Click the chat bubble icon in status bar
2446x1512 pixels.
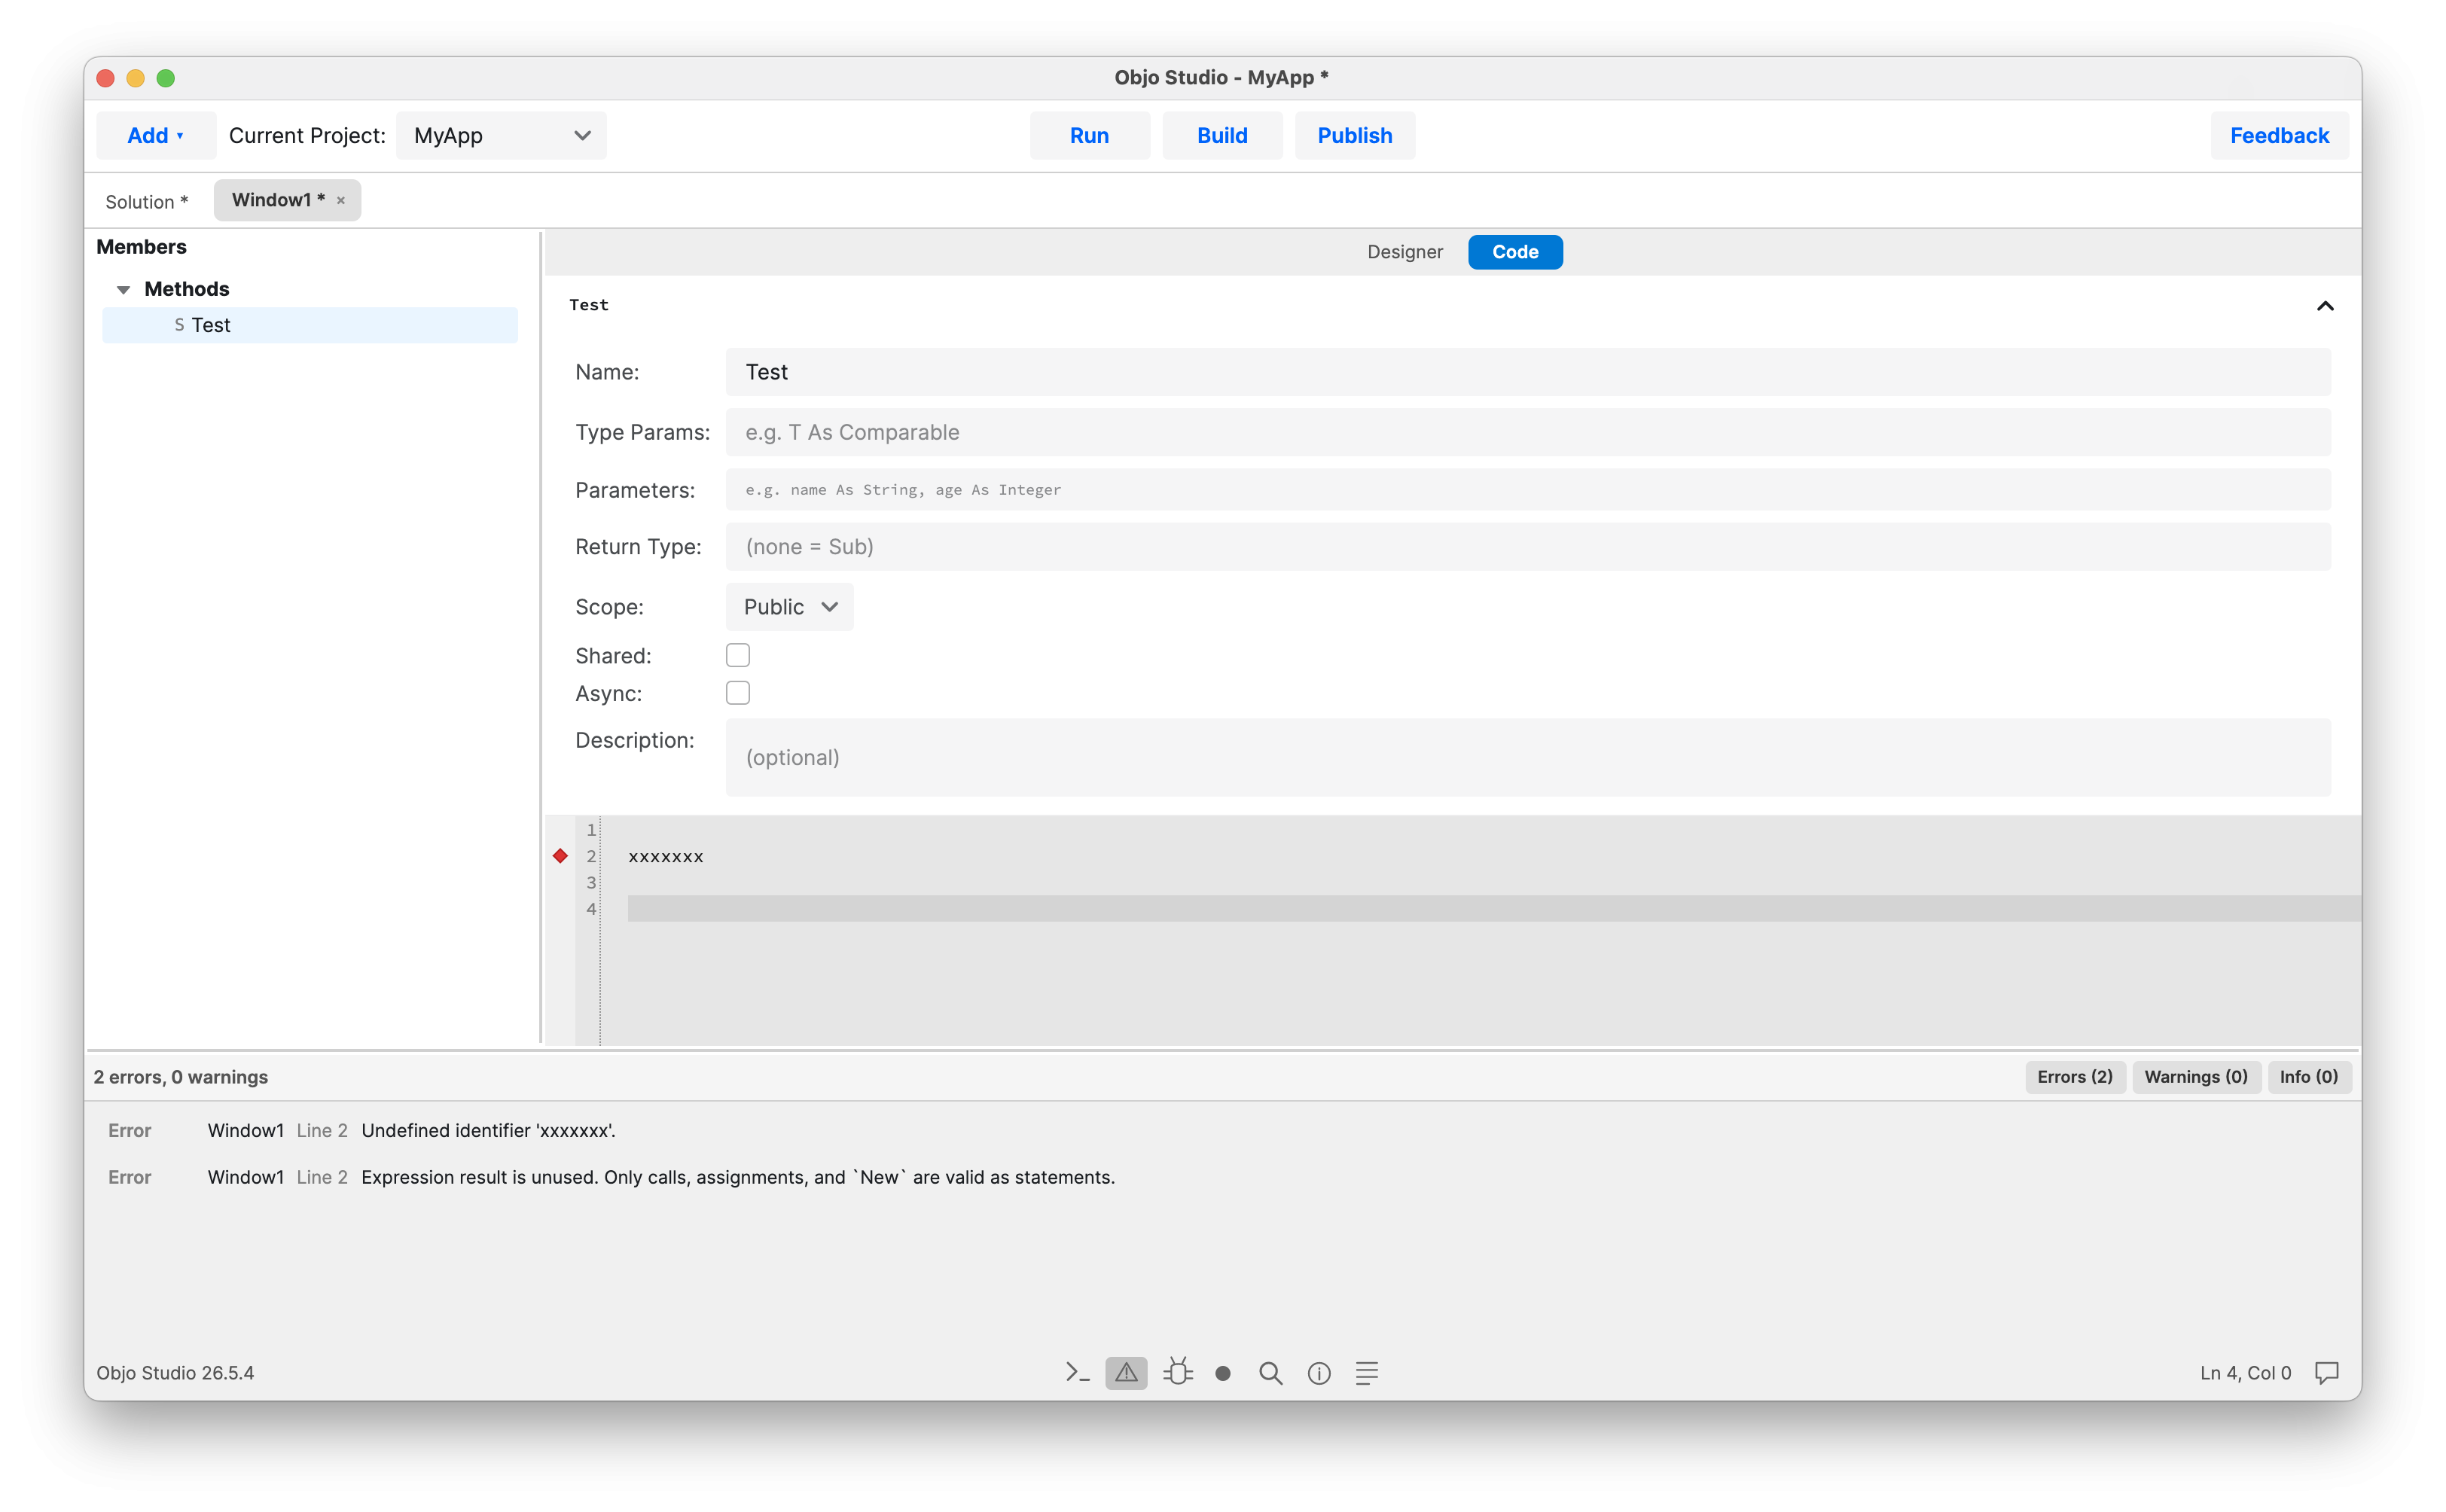(2326, 1373)
